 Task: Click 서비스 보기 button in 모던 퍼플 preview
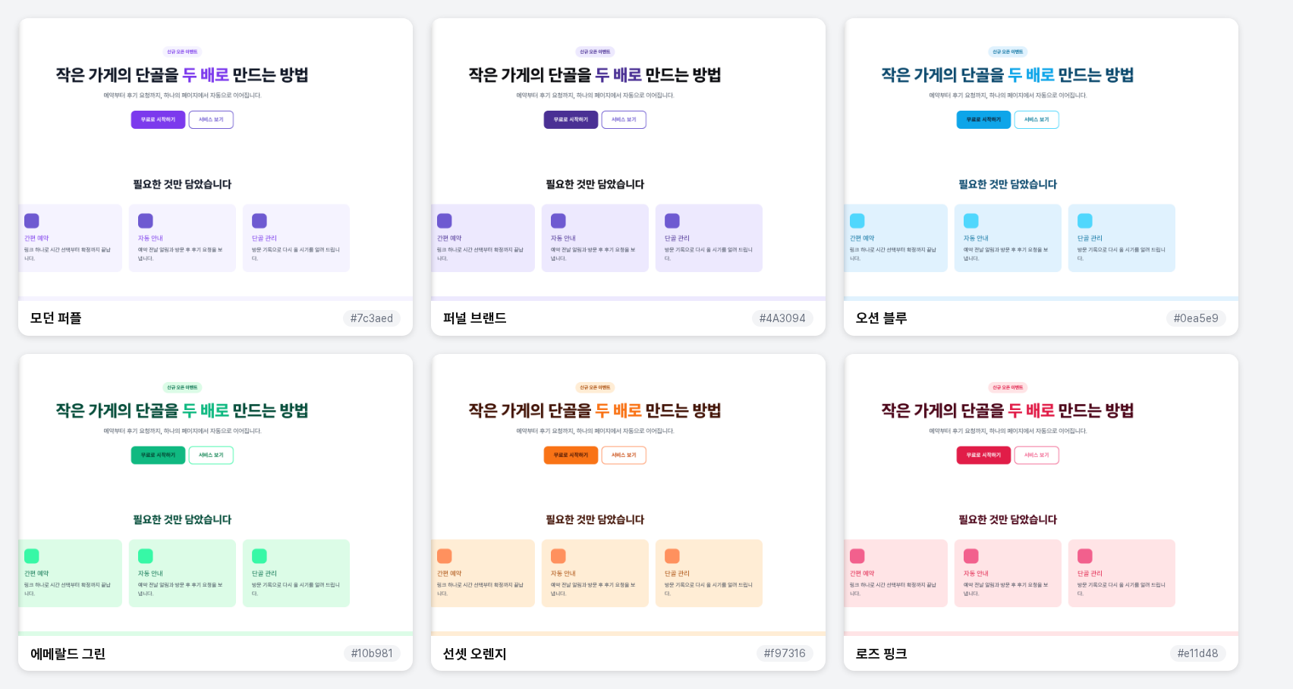[211, 120]
